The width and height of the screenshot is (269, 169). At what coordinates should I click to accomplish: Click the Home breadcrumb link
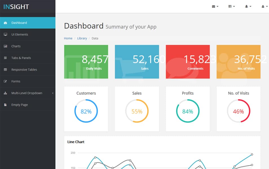[x=68, y=38]
